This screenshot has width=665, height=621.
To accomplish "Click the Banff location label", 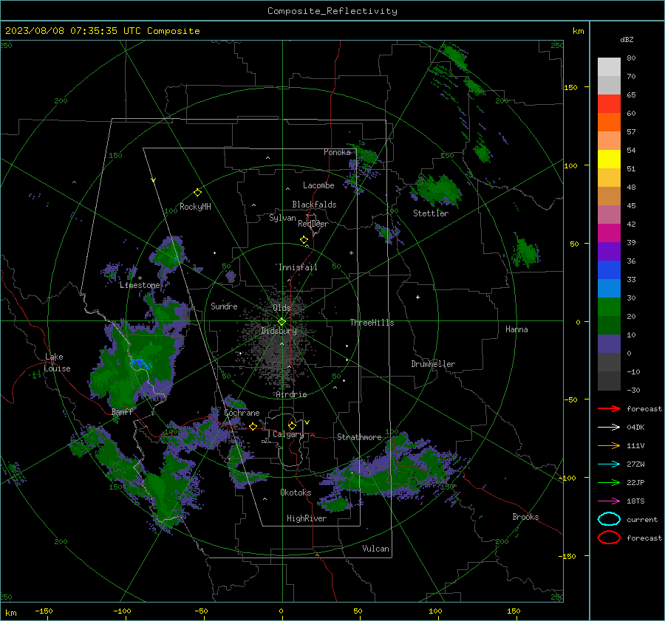I will 122,412.
